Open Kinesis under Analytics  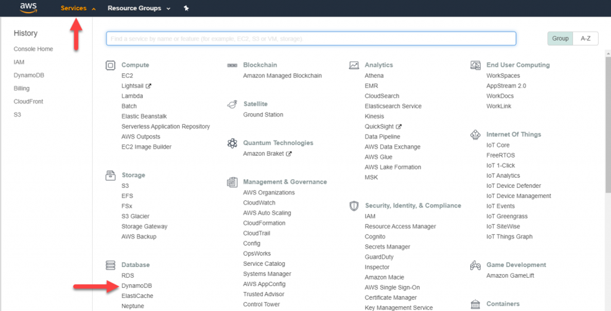tap(374, 116)
